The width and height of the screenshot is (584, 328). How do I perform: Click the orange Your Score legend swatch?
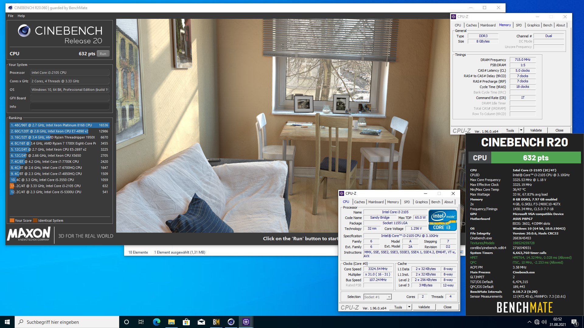click(x=12, y=220)
